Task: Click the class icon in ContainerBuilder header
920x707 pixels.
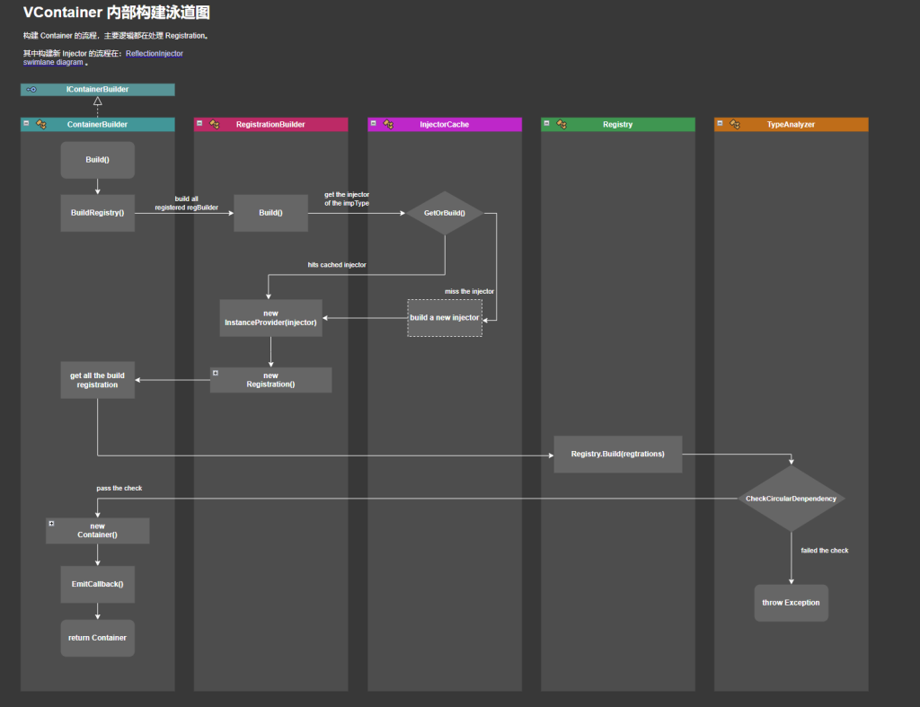Action: point(41,125)
